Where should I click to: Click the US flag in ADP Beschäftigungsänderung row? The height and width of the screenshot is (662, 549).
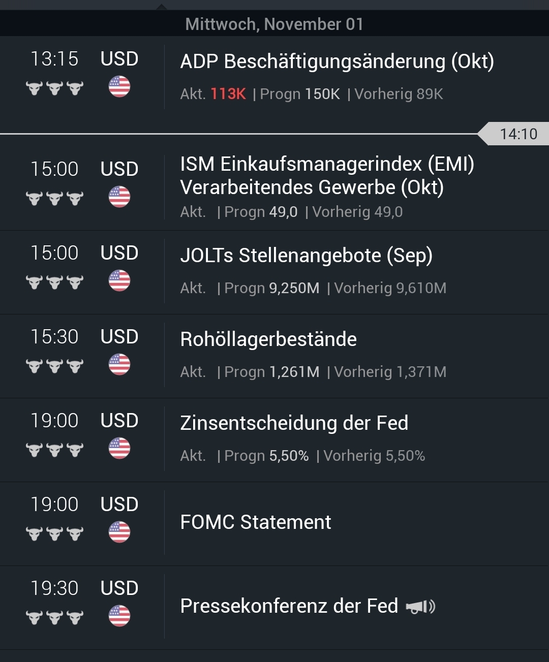pyautogui.click(x=119, y=86)
